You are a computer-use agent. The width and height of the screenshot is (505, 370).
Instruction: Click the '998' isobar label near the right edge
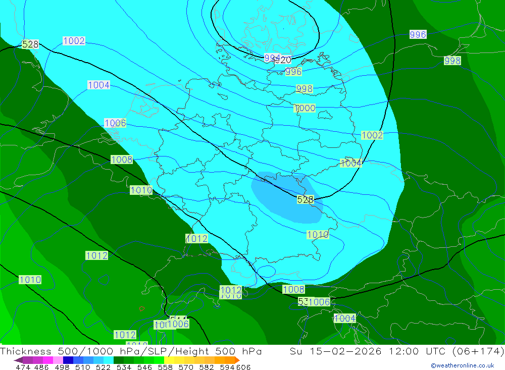(452, 61)
